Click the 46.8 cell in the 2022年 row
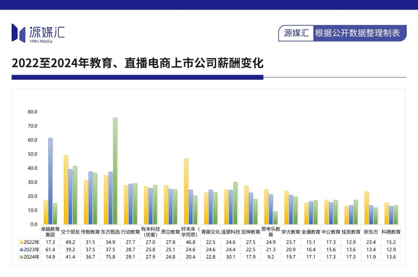 tap(190, 242)
